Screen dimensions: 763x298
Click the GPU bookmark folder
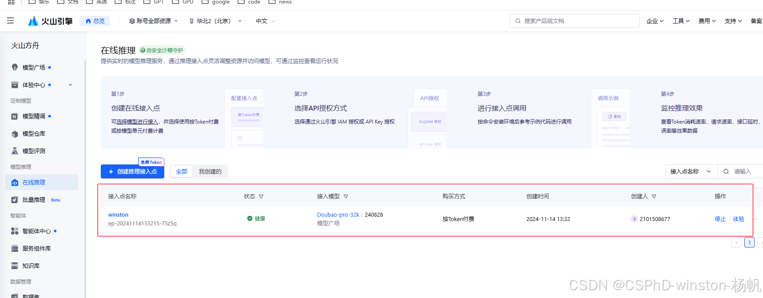182,2
